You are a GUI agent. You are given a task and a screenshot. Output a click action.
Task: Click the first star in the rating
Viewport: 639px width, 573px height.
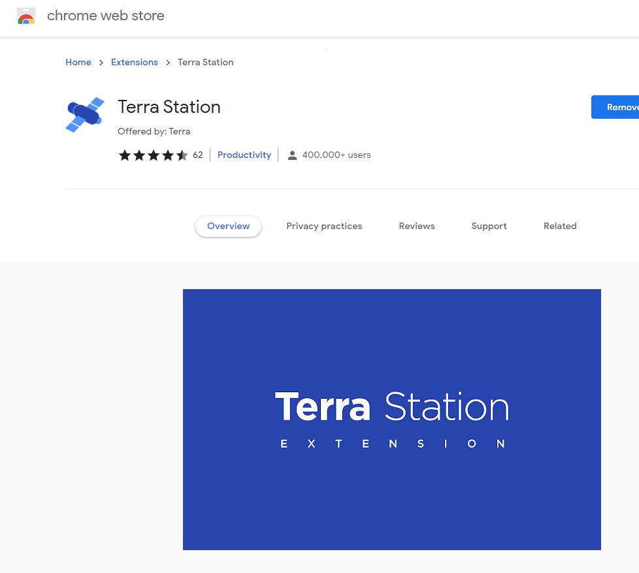click(x=124, y=155)
